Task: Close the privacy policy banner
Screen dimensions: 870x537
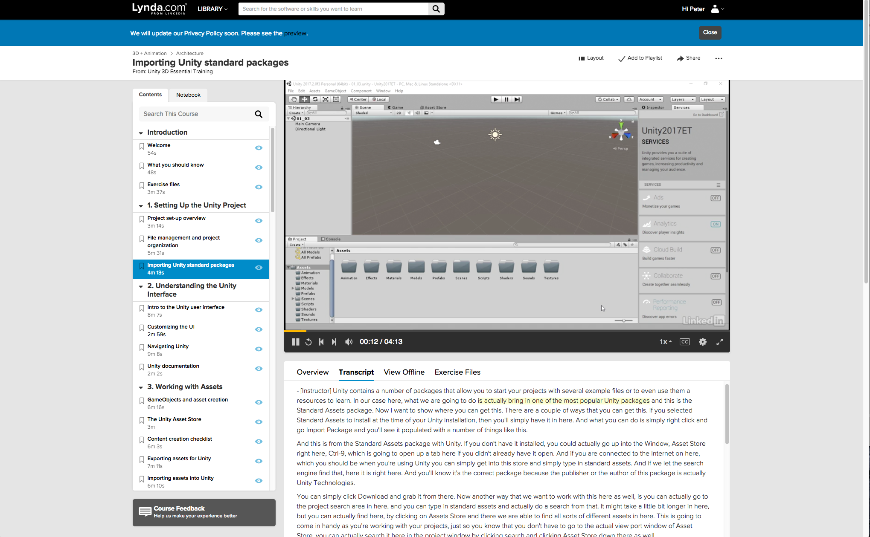Action: (x=710, y=32)
